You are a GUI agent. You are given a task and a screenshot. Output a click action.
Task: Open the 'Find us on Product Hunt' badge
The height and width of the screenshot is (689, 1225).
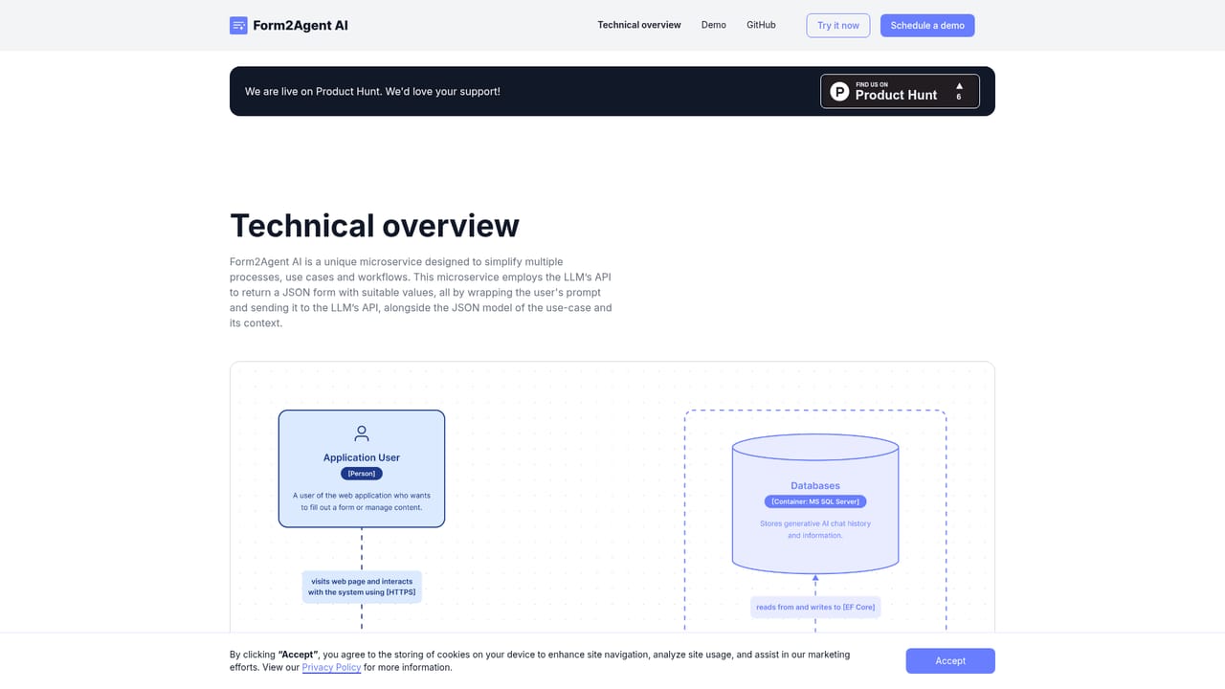tap(900, 91)
